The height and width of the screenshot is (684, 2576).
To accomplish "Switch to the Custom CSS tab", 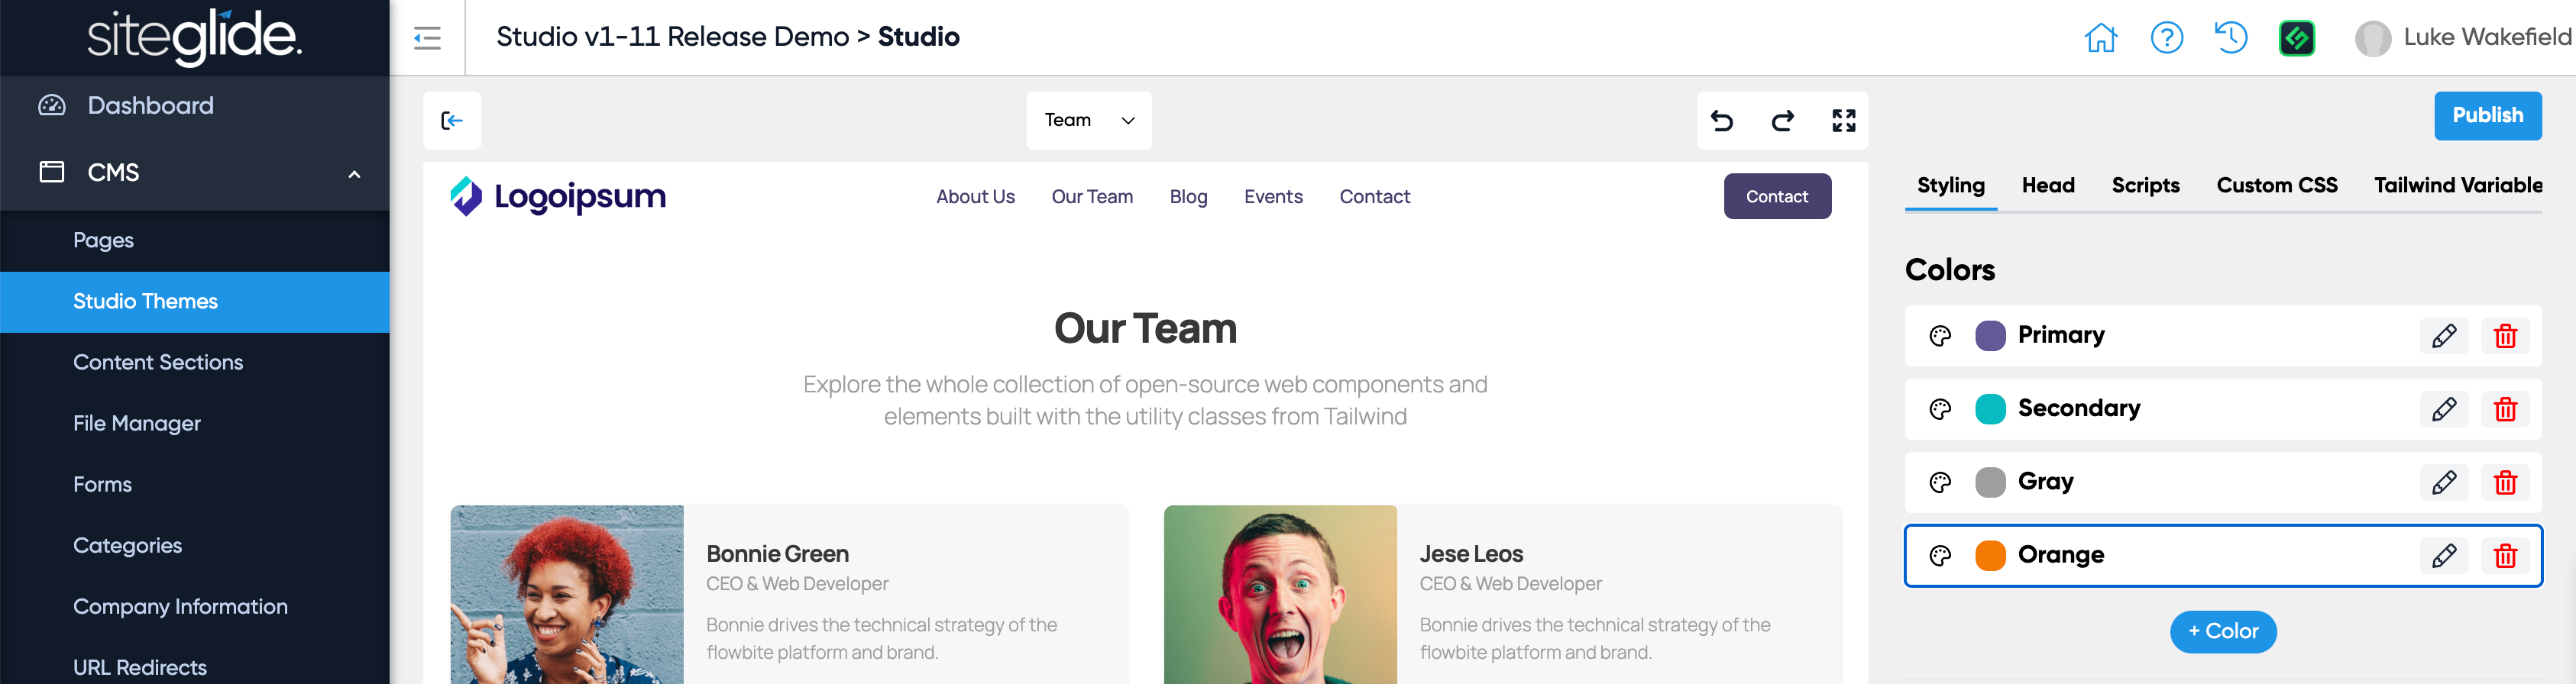I will tap(2276, 185).
